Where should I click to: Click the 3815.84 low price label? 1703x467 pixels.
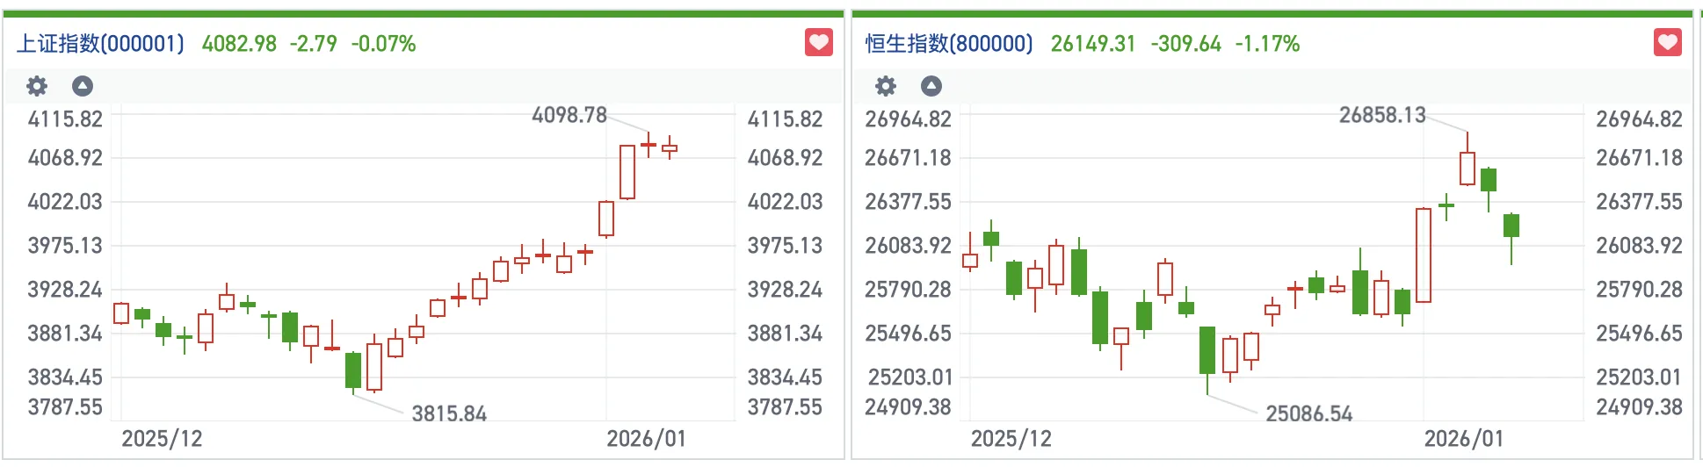pyautogui.click(x=449, y=413)
